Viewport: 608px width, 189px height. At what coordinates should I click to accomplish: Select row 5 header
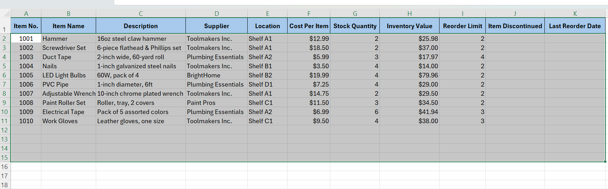tap(5, 66)
